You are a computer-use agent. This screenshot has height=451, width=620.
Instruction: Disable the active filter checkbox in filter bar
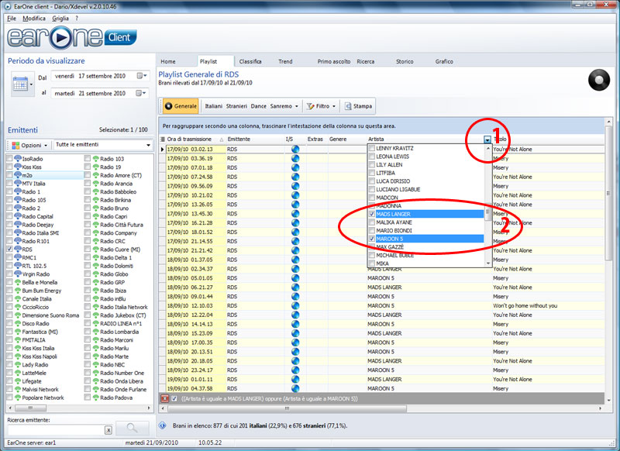174,398
